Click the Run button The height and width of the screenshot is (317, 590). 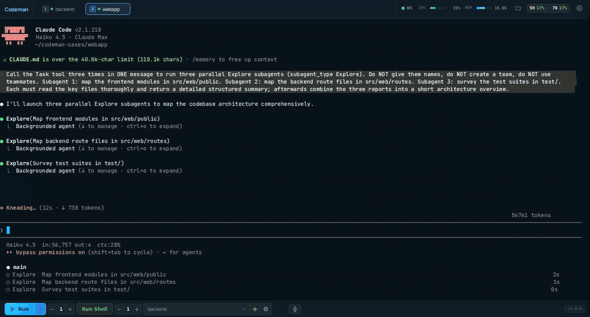(x=20, y=309)
